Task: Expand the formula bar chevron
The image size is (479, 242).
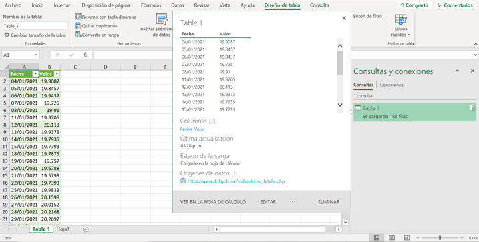Action: (x=476, y=55)
